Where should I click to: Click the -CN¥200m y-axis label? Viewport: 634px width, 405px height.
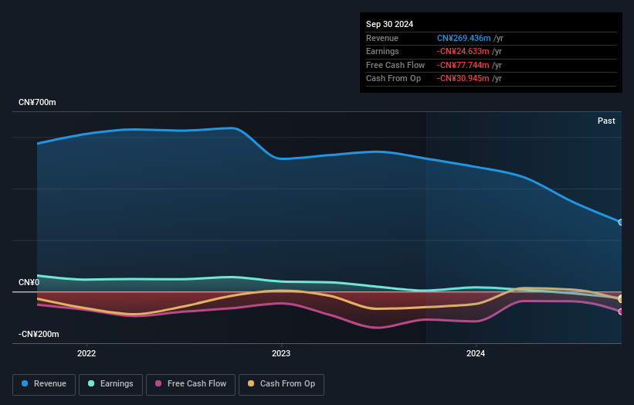coord(39,334)
